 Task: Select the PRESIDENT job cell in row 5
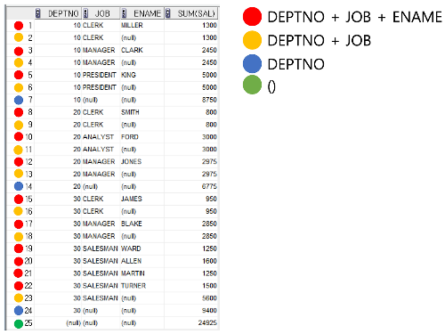coord(99,75)
